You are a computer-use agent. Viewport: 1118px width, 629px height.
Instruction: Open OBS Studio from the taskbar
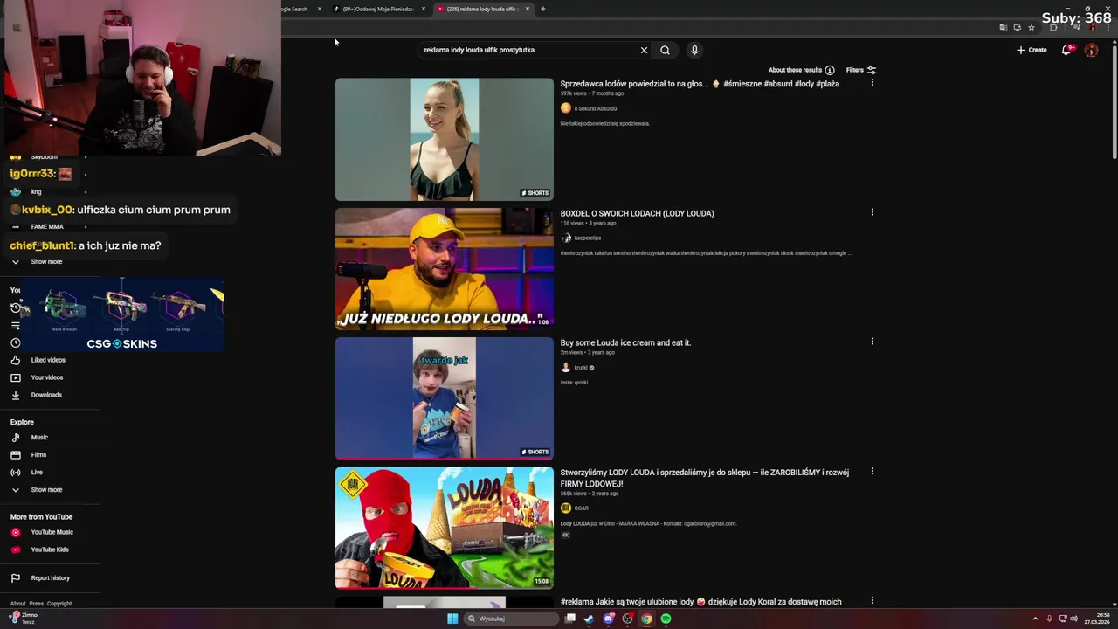click(x=627, y=619)
